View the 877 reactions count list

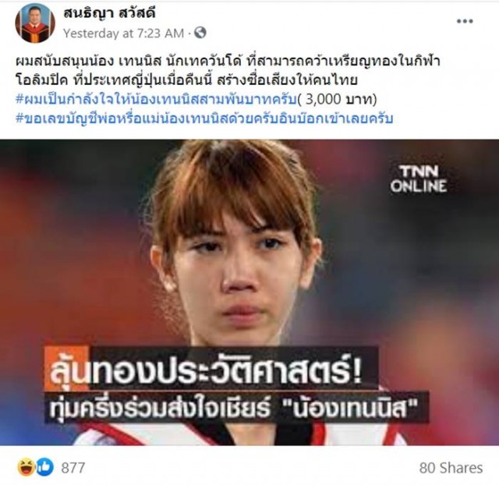73,468
